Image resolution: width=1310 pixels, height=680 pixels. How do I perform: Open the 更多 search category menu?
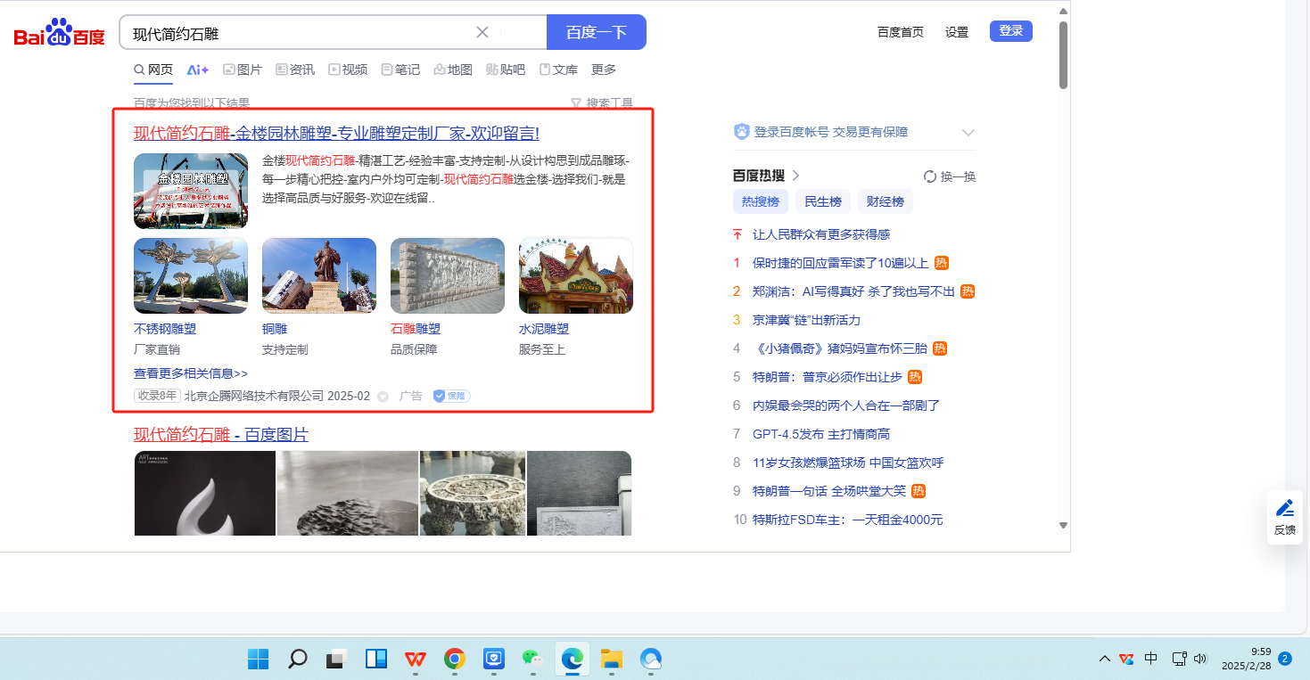(604, 70)
